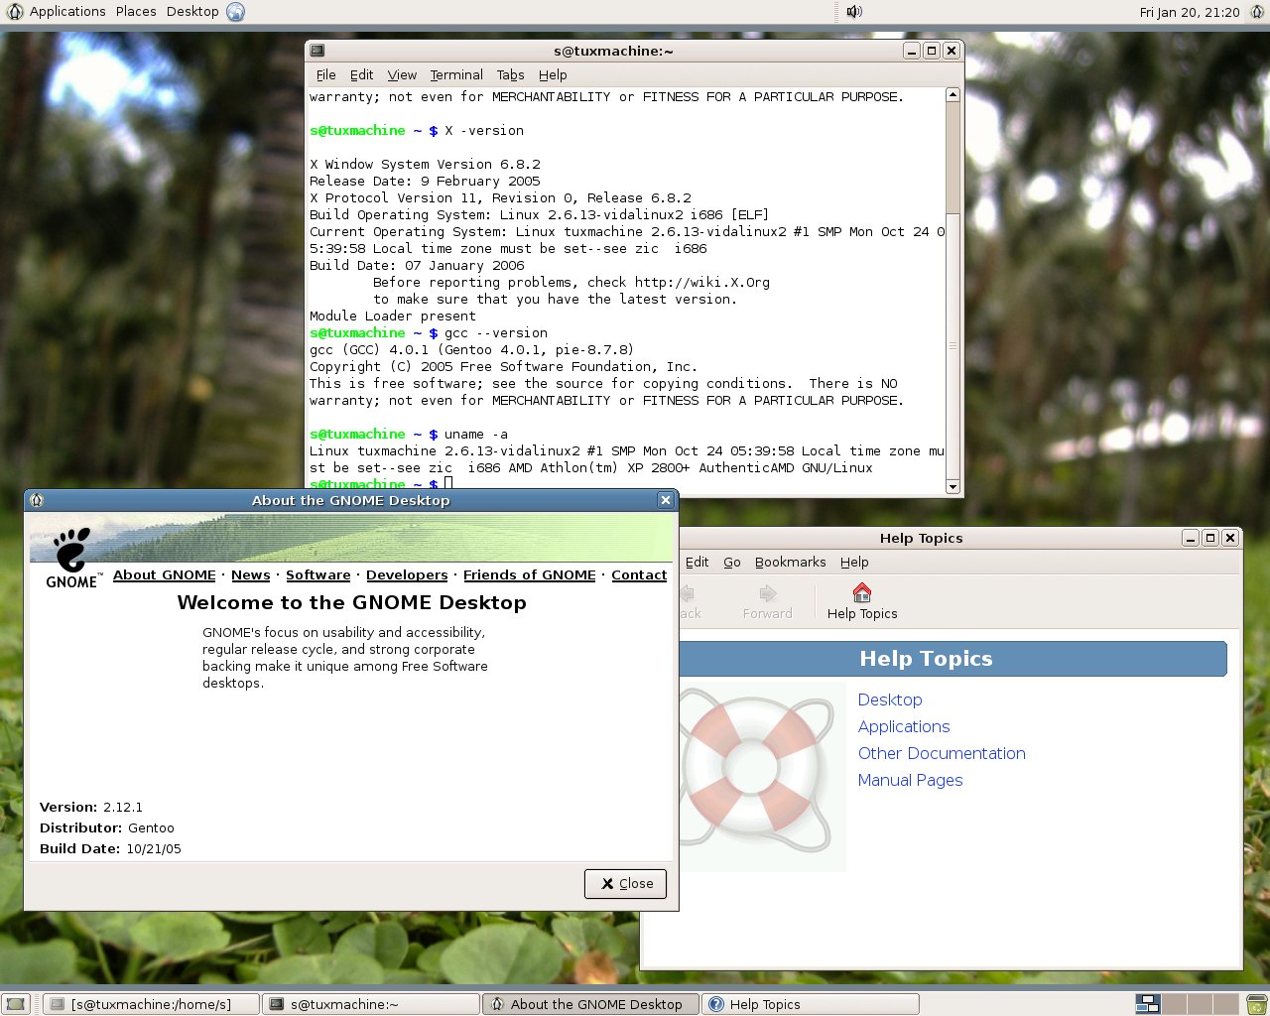Open the Other Documentation help link
The width and height of the screenshot is (1270, 1016).
942,754
